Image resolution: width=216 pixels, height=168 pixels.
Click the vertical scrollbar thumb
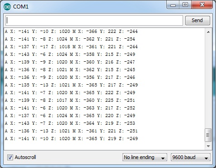coord(208,135)
